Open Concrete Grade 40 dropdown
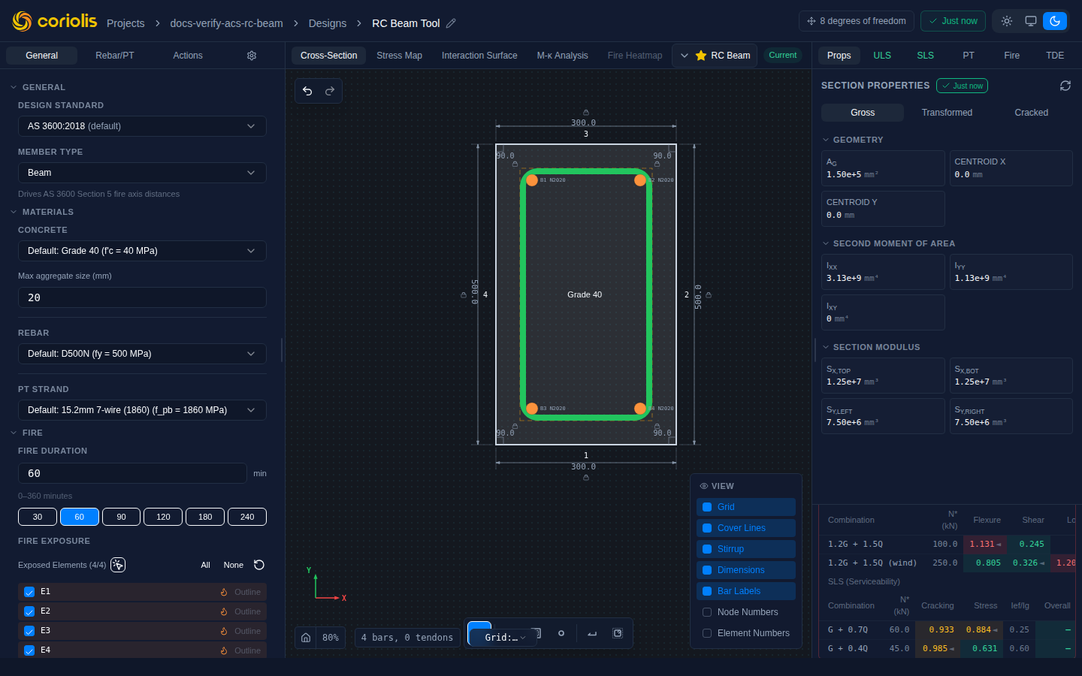The height and width of the screenshot is (676, 1082). [x=142, y=251]
